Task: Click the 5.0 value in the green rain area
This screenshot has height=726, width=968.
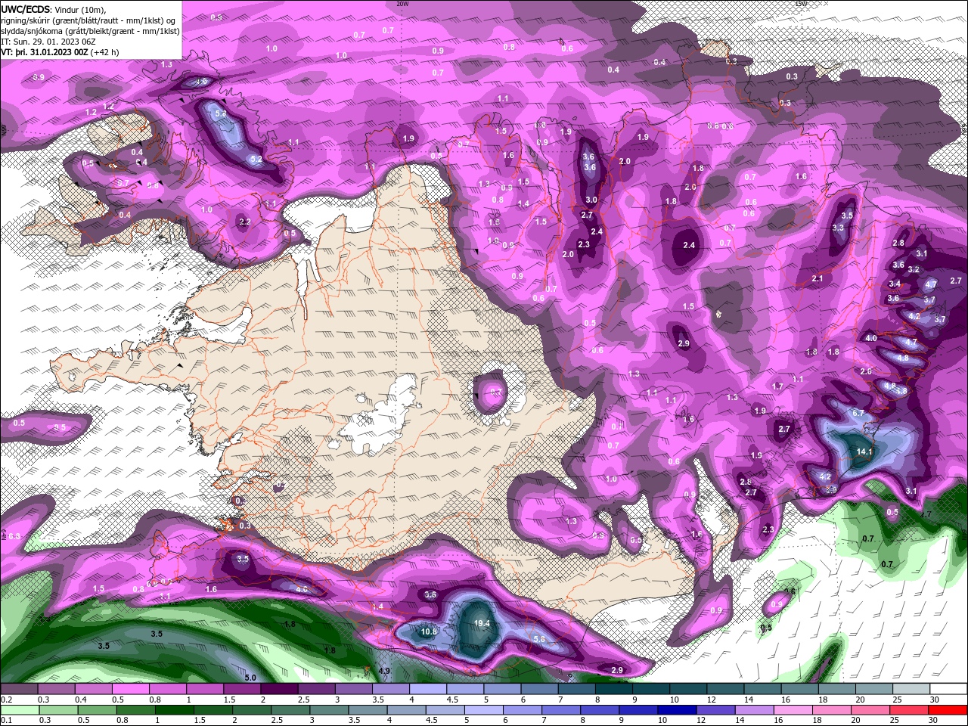Action: click(250, 678)
